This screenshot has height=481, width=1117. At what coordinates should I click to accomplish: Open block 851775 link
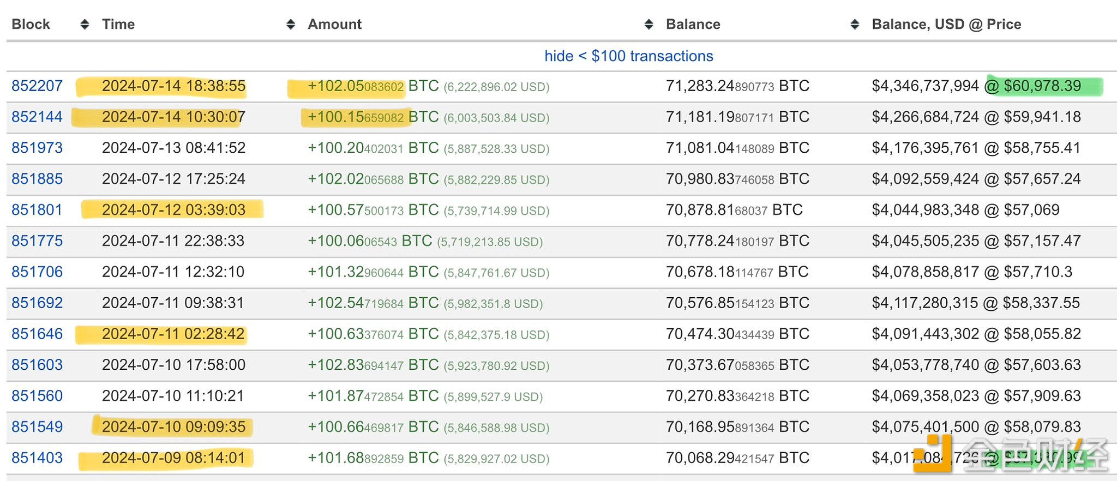coord(37,241)
